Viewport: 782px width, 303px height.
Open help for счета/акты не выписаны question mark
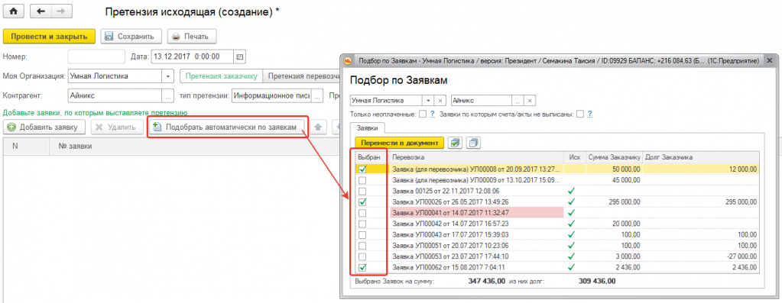pos(589,114)
